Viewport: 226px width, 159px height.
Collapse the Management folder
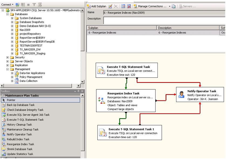coord(8,69)
